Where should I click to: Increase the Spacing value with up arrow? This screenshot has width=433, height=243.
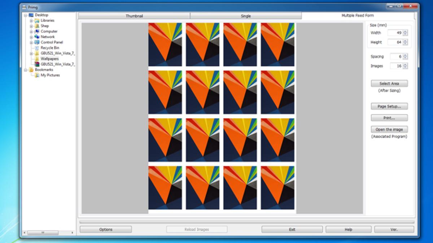pos(406,55)
